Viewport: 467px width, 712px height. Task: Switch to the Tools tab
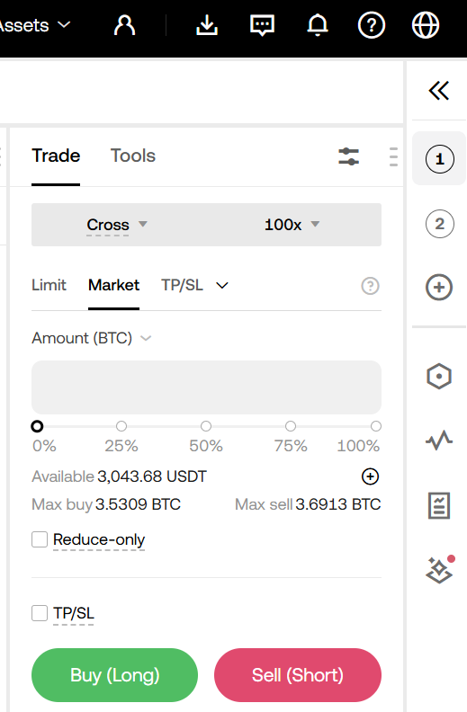click(133, 156)
